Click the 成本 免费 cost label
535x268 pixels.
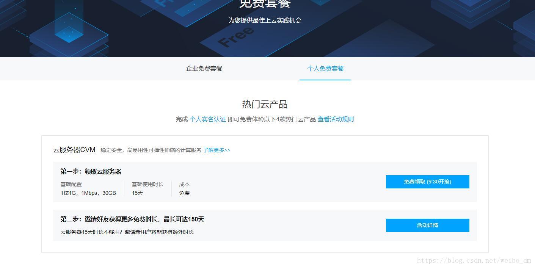(185, 189)
